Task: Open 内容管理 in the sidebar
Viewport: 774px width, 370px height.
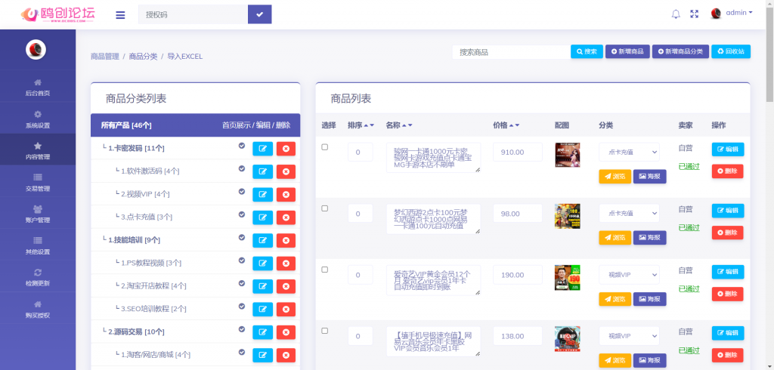Action: (38, 150)
